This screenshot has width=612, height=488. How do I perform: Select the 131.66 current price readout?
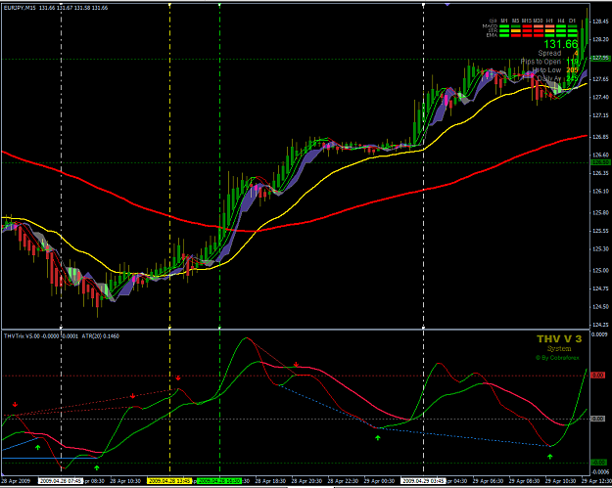[x=561, y=44]
